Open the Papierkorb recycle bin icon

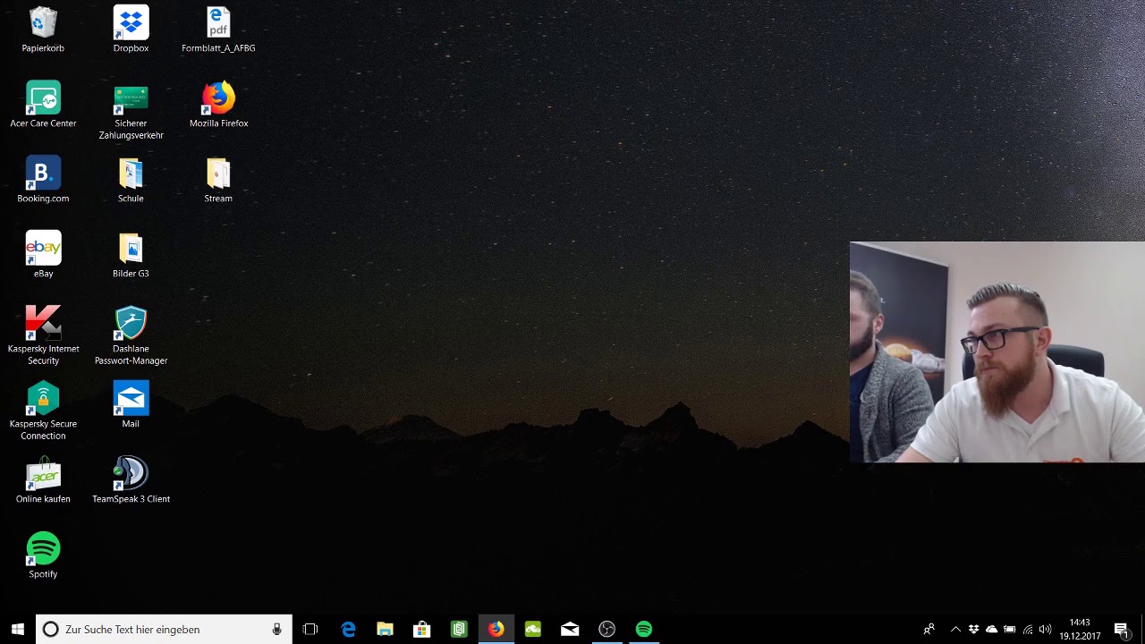point(43,30)
